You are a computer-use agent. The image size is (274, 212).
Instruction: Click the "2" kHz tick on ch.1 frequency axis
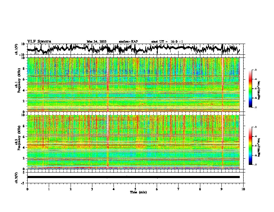tap(24, 101)
